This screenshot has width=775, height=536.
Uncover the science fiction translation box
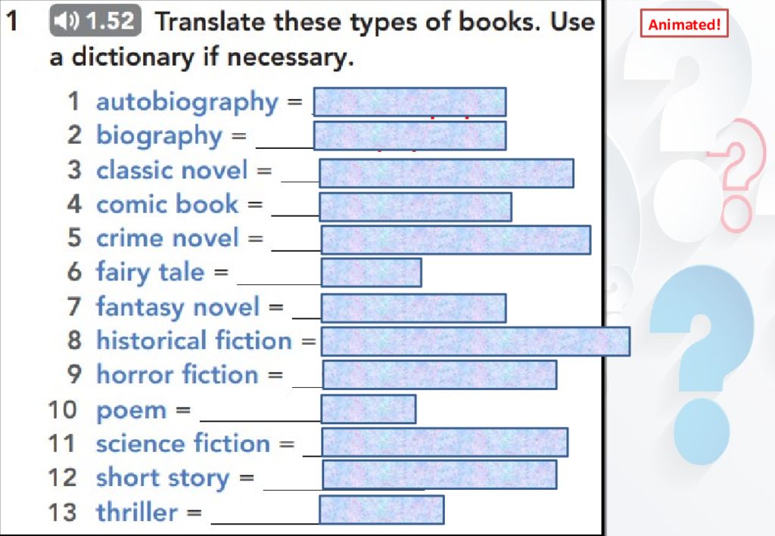click(x=444, y=442)
